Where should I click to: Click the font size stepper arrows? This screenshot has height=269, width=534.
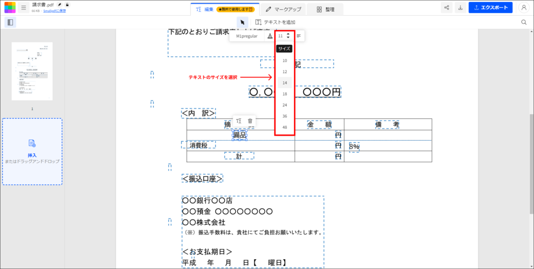[x=288, y=36]
